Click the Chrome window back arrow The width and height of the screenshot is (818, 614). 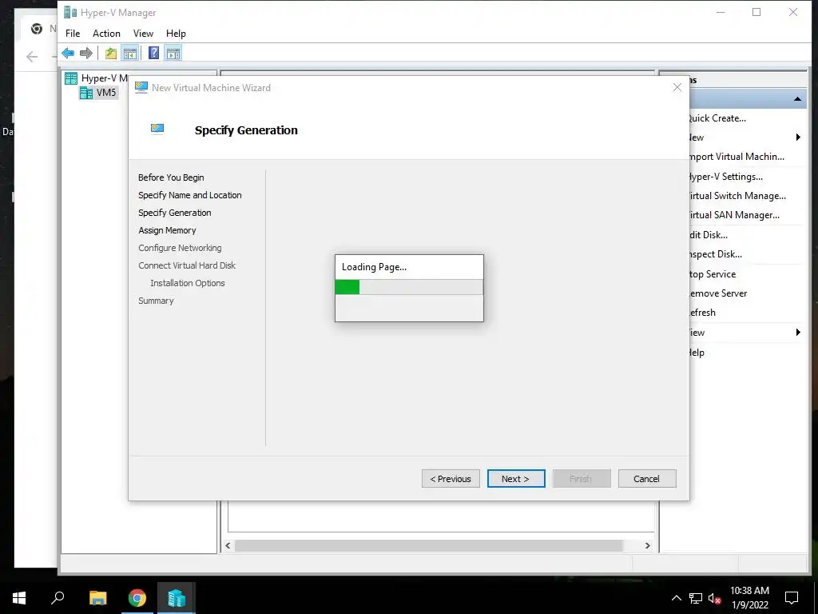(x=32, y=57)
